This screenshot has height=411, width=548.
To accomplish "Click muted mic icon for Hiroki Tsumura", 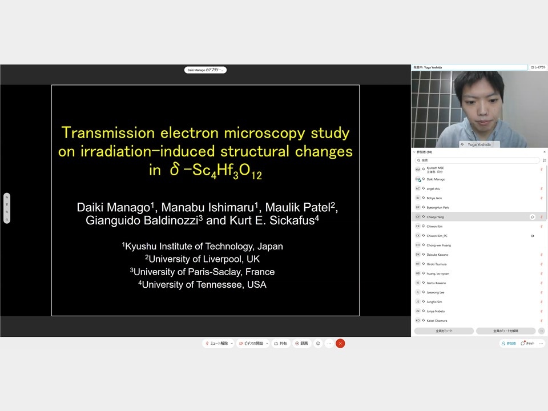I will tap(541, 264).
